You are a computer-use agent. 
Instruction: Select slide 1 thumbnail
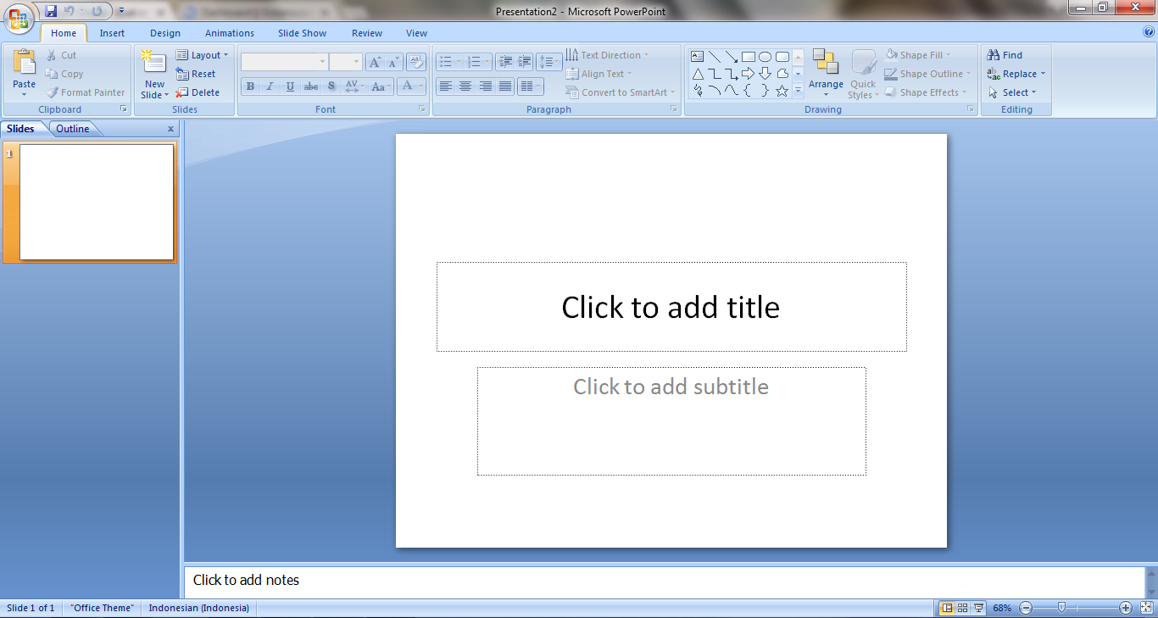(x=97, y=203)
